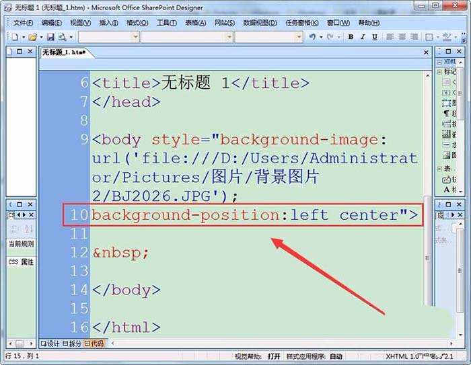
Task: Click the Open folder icon
Action: click(32, 37)
